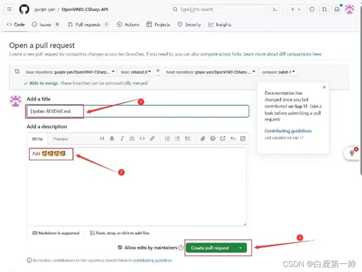Toggle Allow edits by maintainers checkbox

pos(120,248)
